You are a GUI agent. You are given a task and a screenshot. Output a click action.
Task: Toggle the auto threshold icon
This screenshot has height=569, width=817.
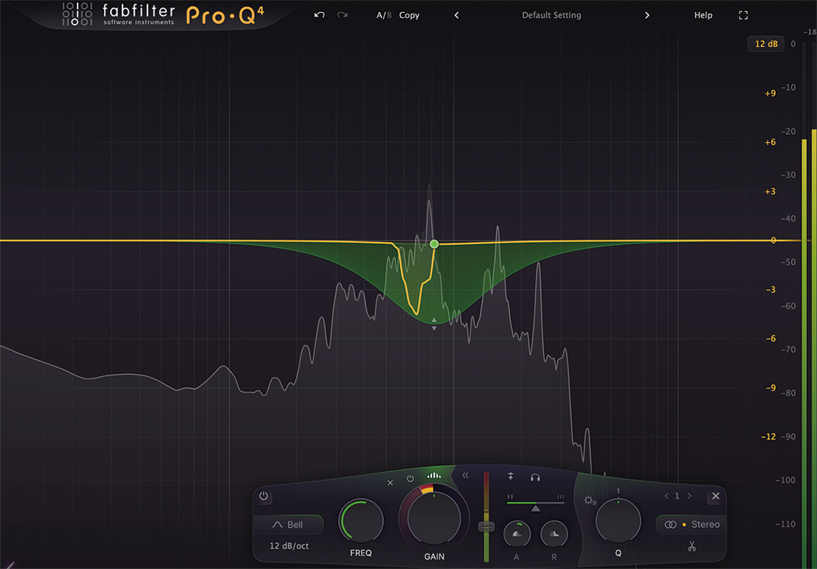[511, 477]
